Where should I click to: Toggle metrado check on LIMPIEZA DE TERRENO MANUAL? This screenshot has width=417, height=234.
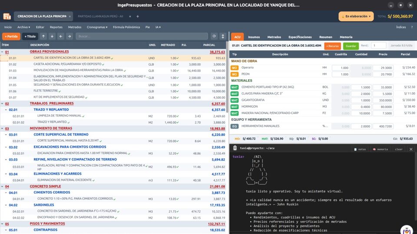[x=177, y=116]
